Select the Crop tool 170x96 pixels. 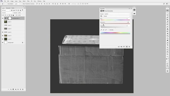click(168, 19)
